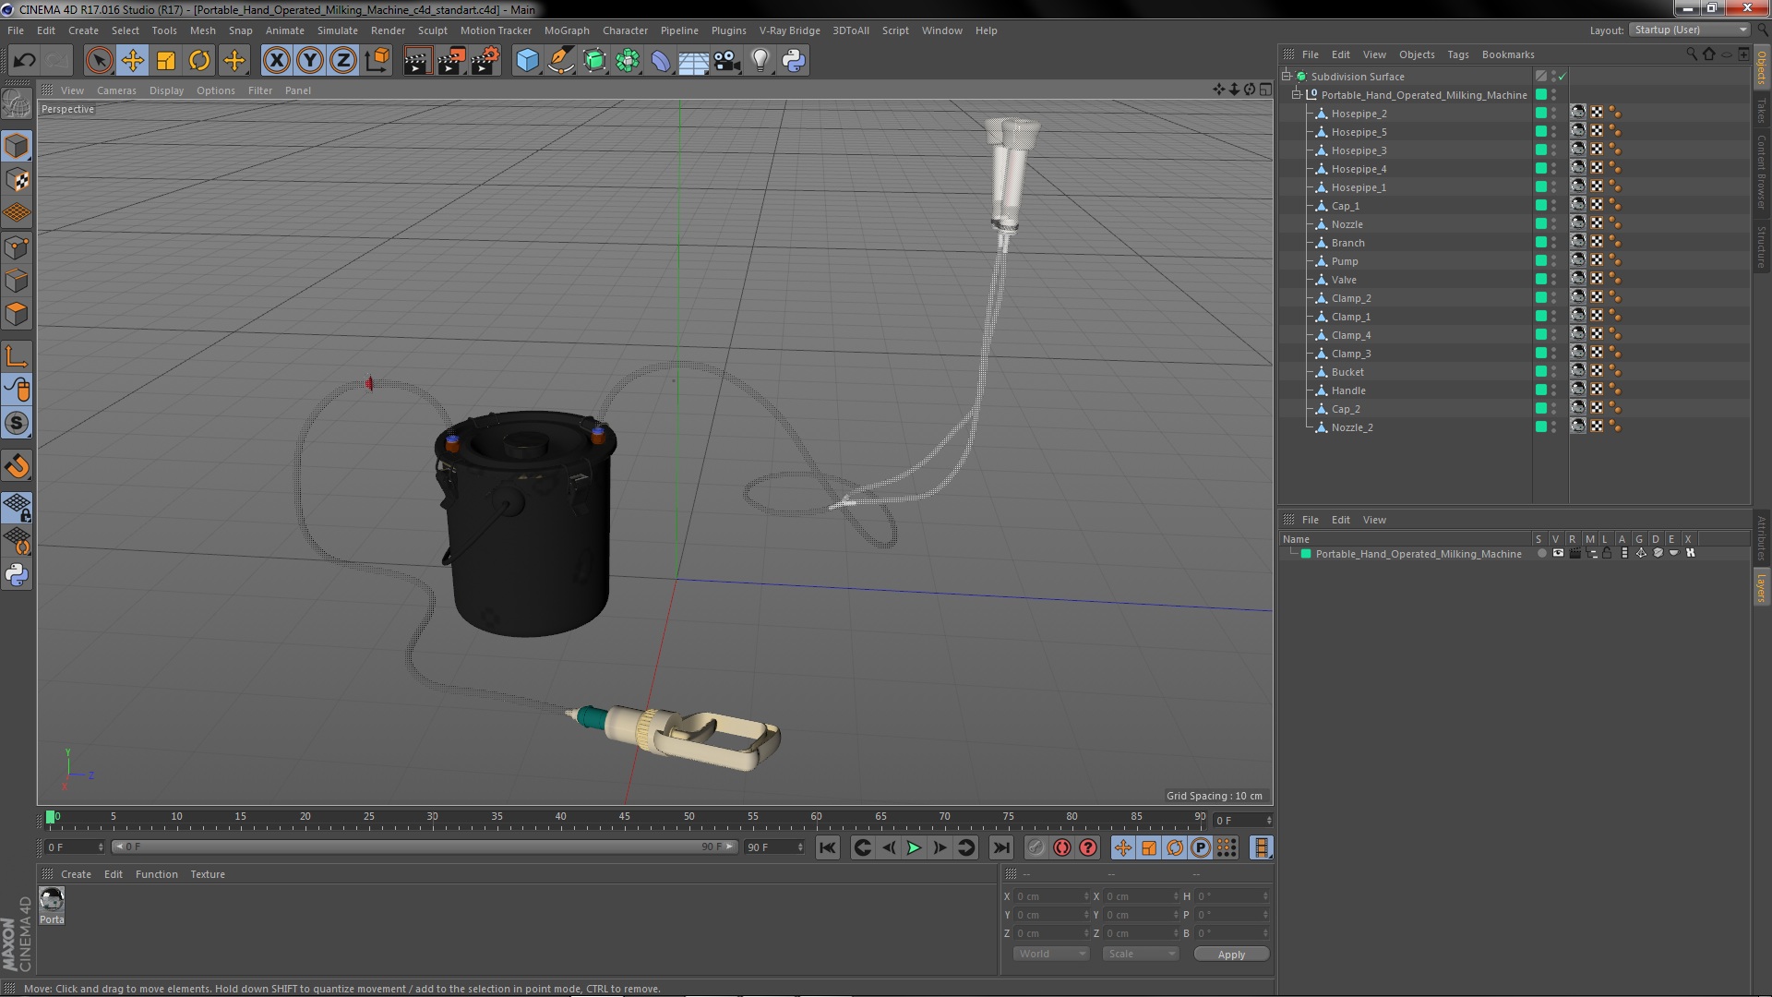Click the Light object bulb icon

tap(760, 61)
